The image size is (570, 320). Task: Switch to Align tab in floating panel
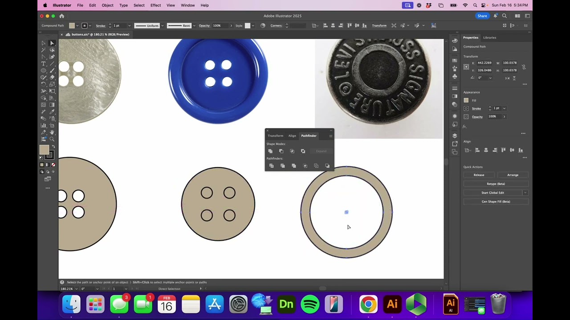click(x=292, y=136)
